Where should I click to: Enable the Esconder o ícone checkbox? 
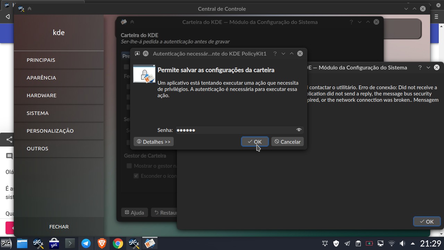click(136, 176)
